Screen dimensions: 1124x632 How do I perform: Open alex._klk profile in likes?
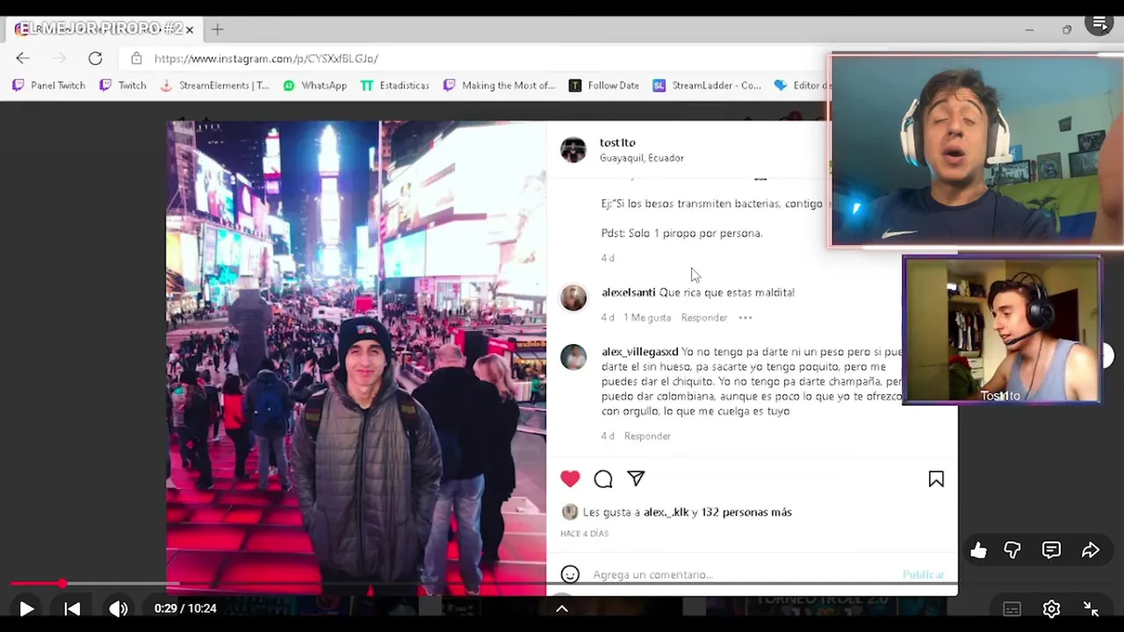[x=666, y=512]
